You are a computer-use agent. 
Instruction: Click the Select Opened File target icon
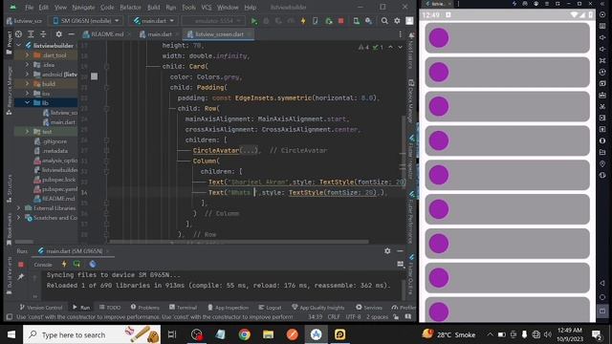click(18, 34)
